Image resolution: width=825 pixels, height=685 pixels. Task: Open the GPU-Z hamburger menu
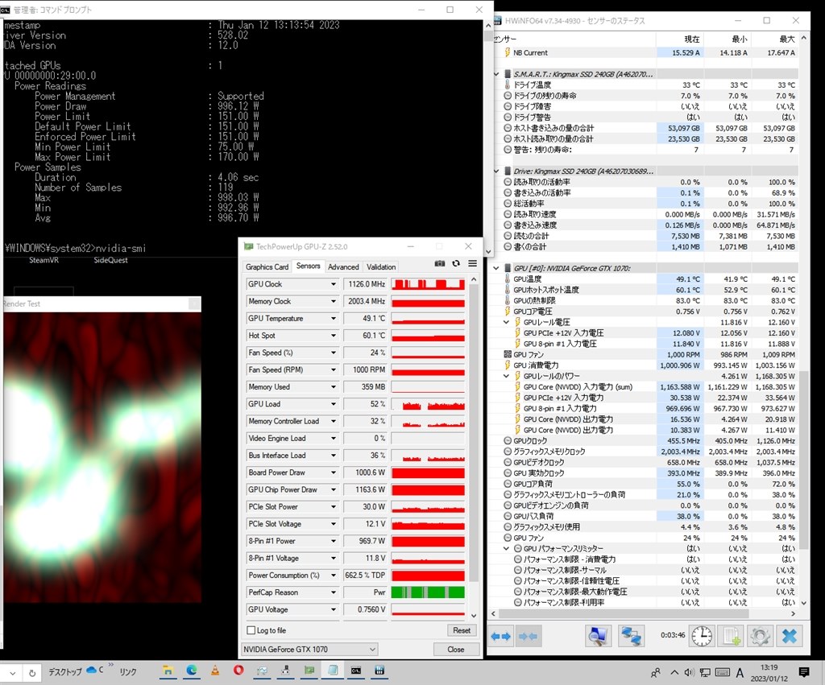click(x=472, y=263)
